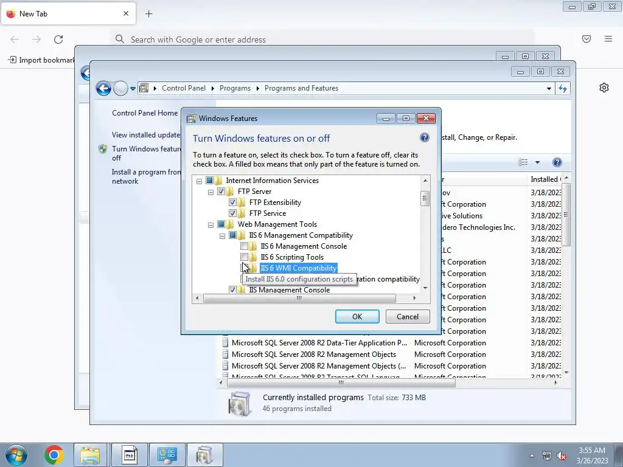The width and height of the screenshot is (623, 467).
Task: Select the New Tab Firefox tab
Action: click(x=68, y=13)
